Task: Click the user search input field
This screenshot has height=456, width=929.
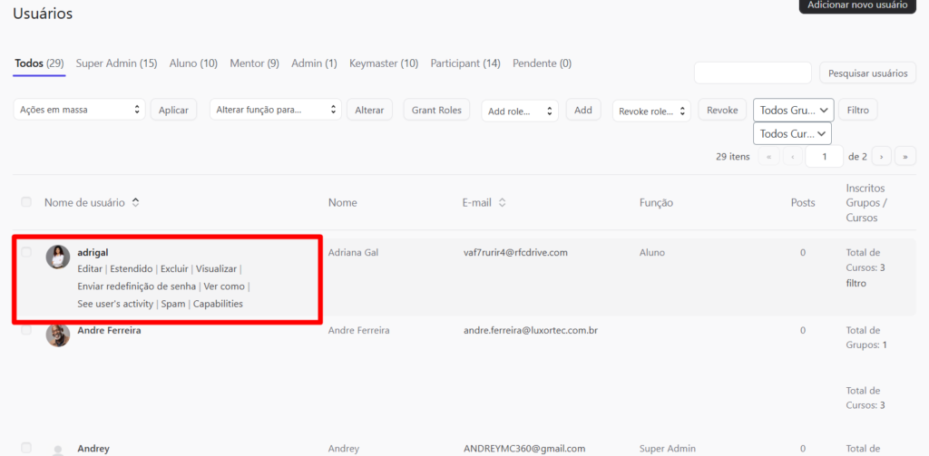Action: 752,73
